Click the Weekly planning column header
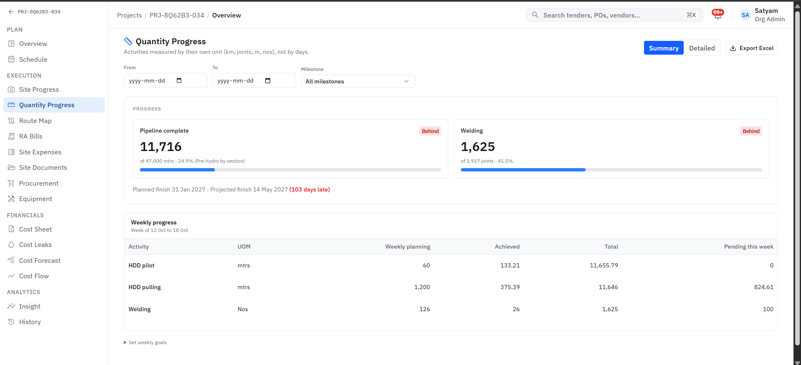The image size is (801, 365). tap(407, 247)
